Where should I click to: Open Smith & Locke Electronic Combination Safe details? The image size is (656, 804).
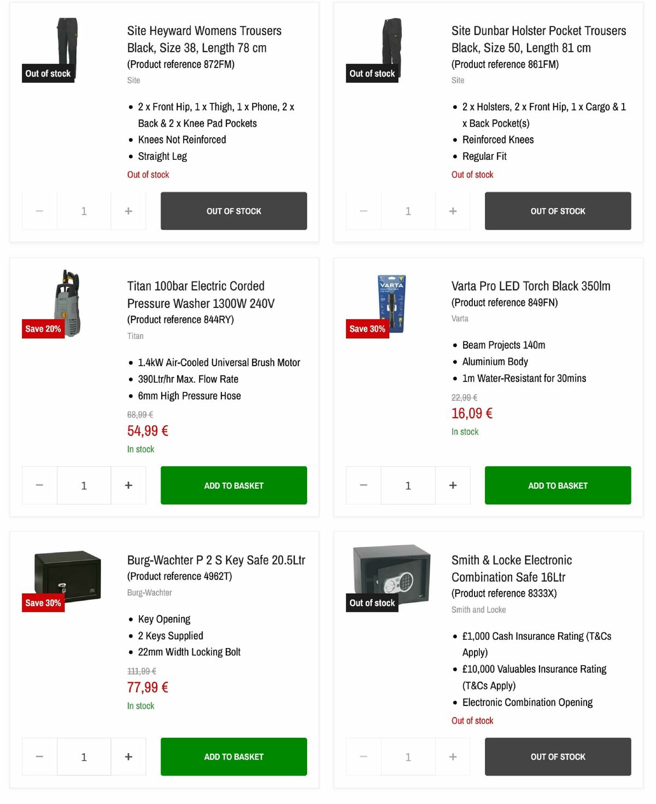click(511, 568)
